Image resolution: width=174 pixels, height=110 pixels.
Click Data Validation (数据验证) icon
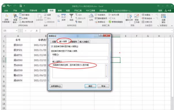(x=96, y=22)
